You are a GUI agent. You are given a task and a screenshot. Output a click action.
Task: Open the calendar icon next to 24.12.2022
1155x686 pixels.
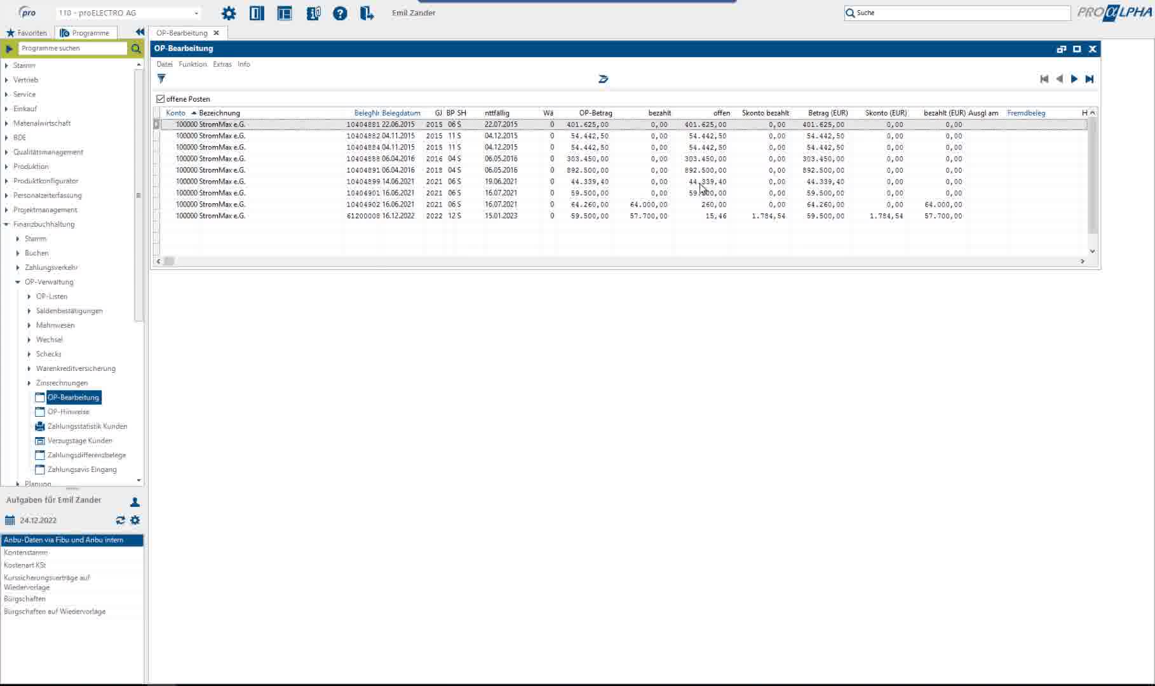[10, 520]
